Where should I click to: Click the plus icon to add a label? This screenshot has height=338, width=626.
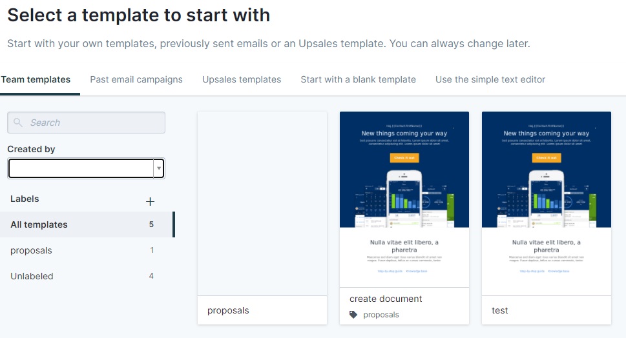coord(150,201)
